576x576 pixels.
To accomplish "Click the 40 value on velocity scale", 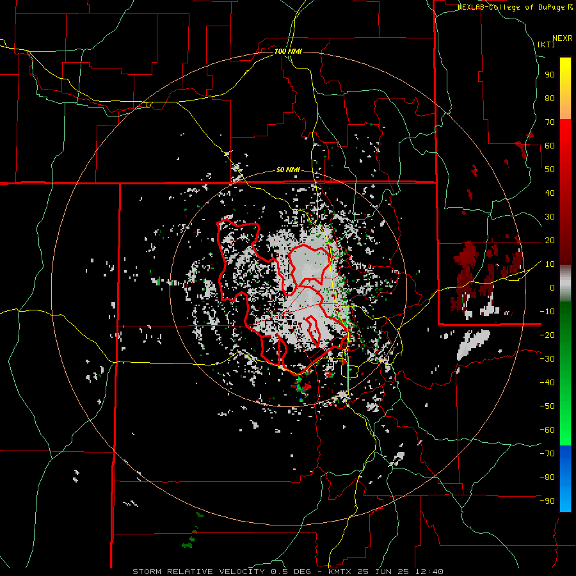I will pos(550,193).
